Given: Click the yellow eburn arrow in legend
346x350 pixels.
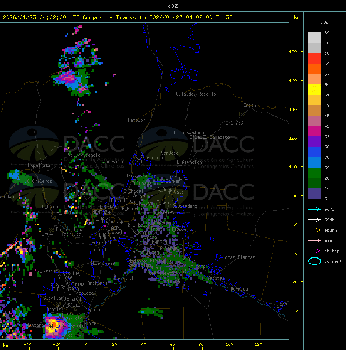Looking at the screenshot, I should tap(314, 230).
